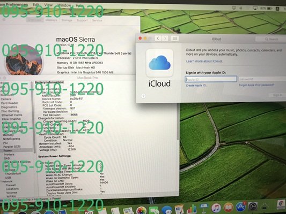Open the Help menu

79,6
